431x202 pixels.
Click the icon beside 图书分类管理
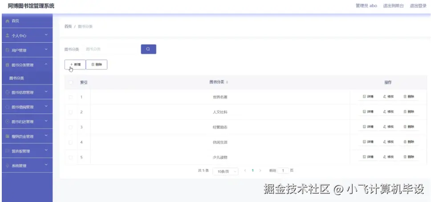[x=8, y=65]
